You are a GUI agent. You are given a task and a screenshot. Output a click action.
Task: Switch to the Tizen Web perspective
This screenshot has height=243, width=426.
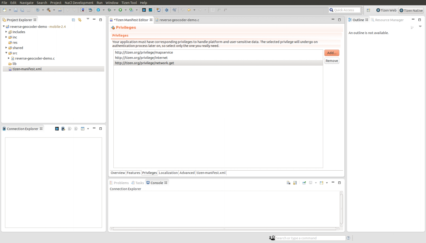pyautogui.click(x=386, y=10)
